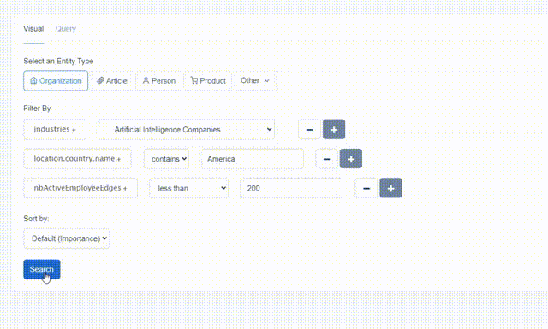The height and width of the screenshot is (329, 548).
Task: Click the blue Search button
Action: tap(42, 269)
